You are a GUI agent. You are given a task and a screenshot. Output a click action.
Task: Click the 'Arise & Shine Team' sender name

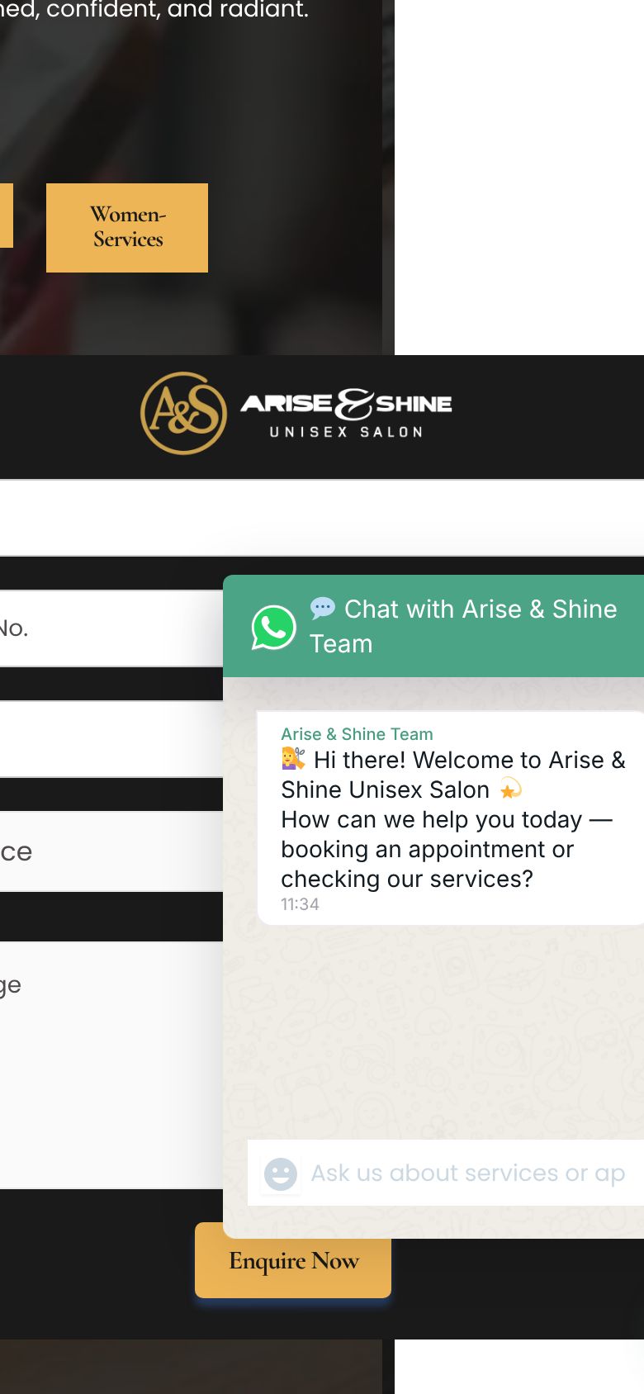[x=357, y=734]
